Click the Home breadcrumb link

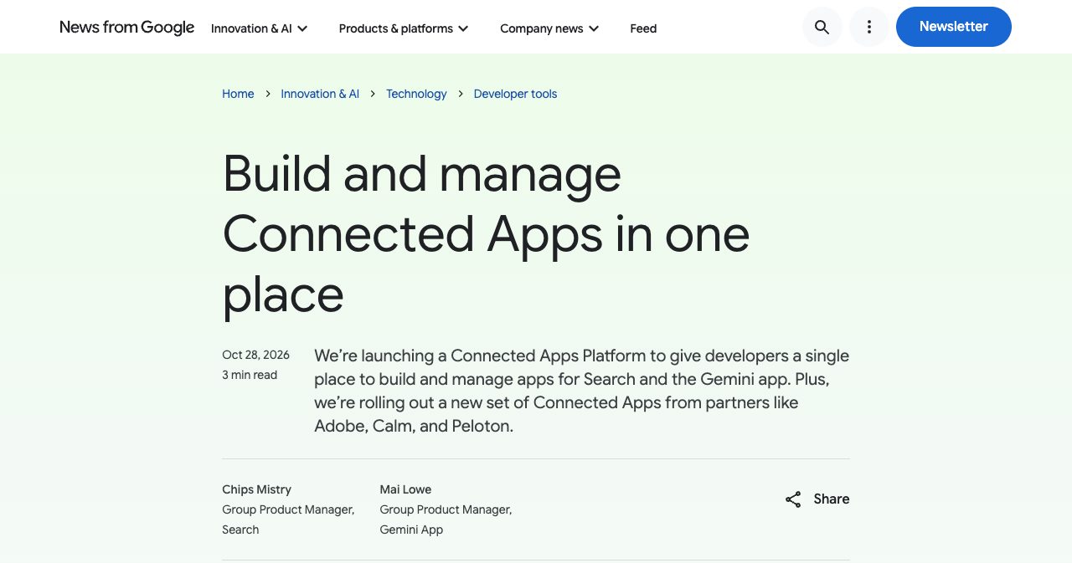238,94
